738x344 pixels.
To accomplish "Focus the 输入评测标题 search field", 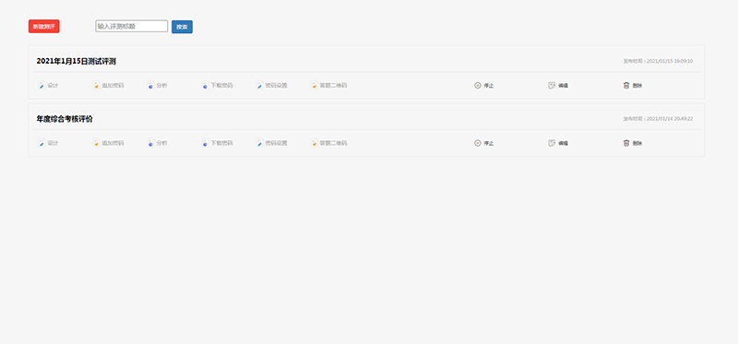I will [132, 27].
